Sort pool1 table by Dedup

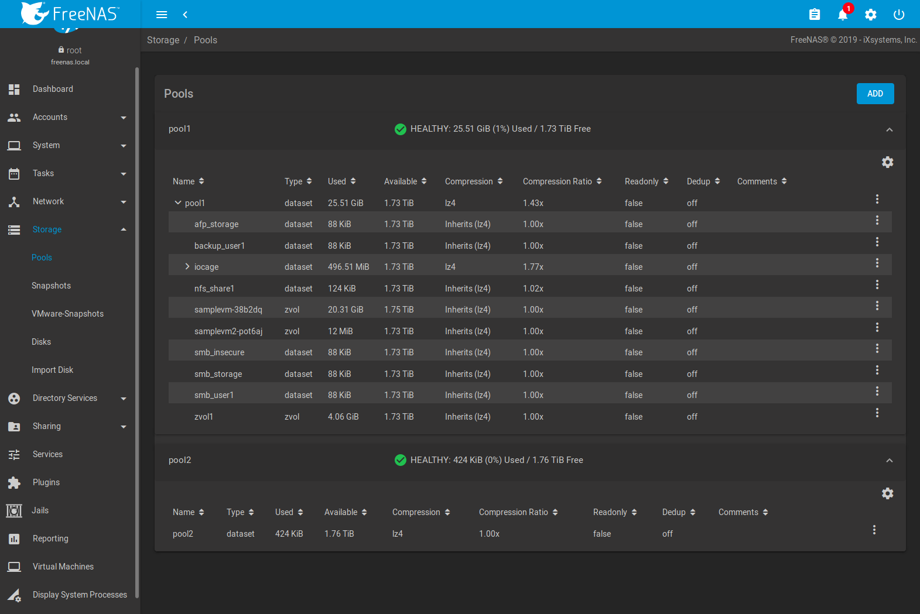[x=703, y=181]
